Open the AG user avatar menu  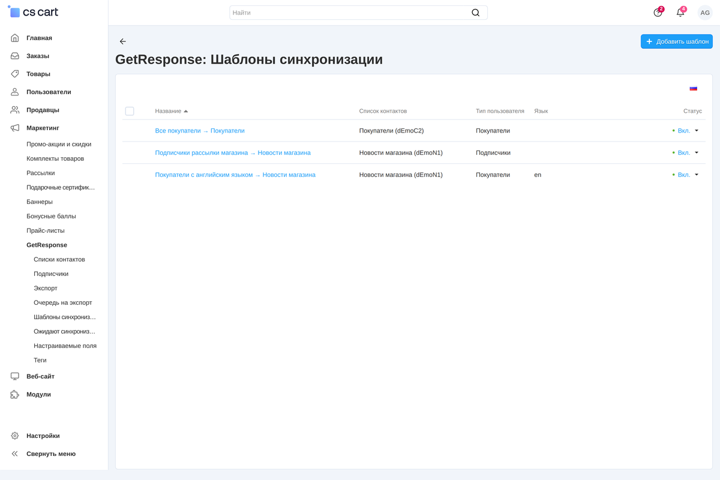click(x=705, y=13)
